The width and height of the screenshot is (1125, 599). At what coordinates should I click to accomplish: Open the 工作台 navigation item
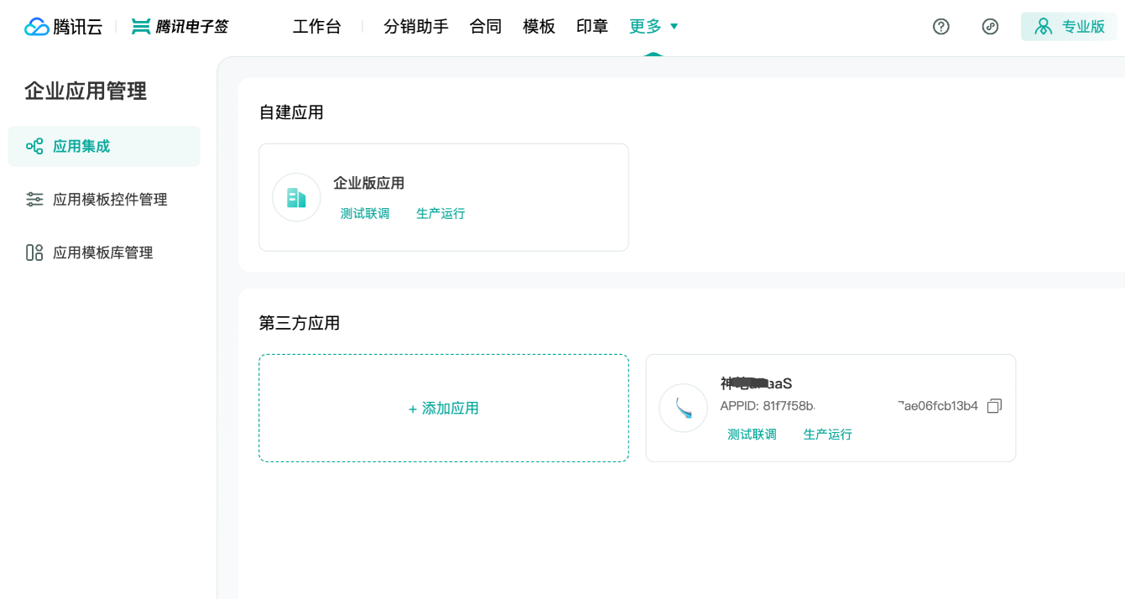pyautogui.click(x=317, y=26)
